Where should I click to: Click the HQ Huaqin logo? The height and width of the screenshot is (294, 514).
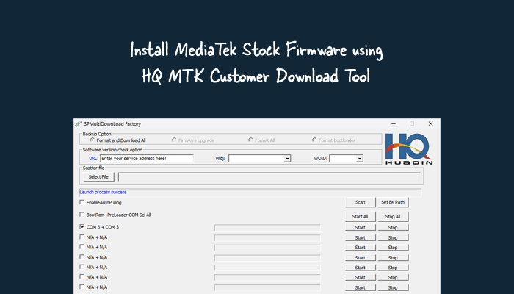click(x=408, y=149)
